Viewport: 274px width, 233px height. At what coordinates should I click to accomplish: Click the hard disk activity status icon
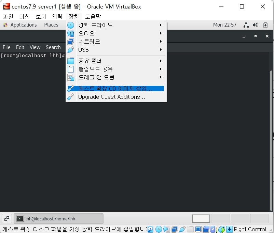pyautogui.click(x=150, y=229)
